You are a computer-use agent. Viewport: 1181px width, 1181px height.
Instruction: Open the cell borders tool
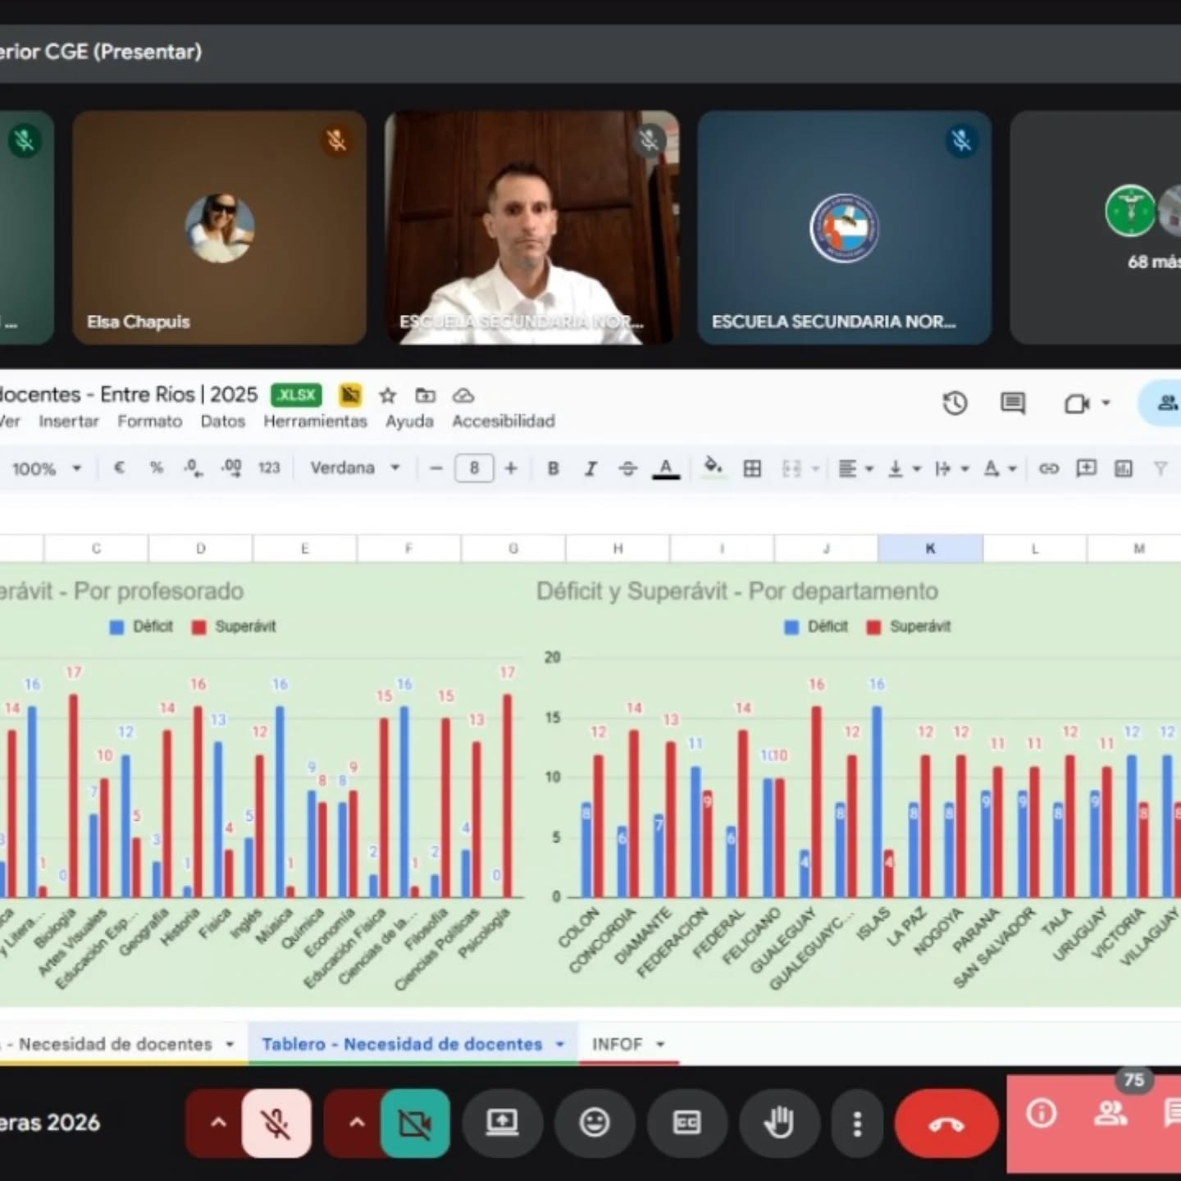(752, 468)
